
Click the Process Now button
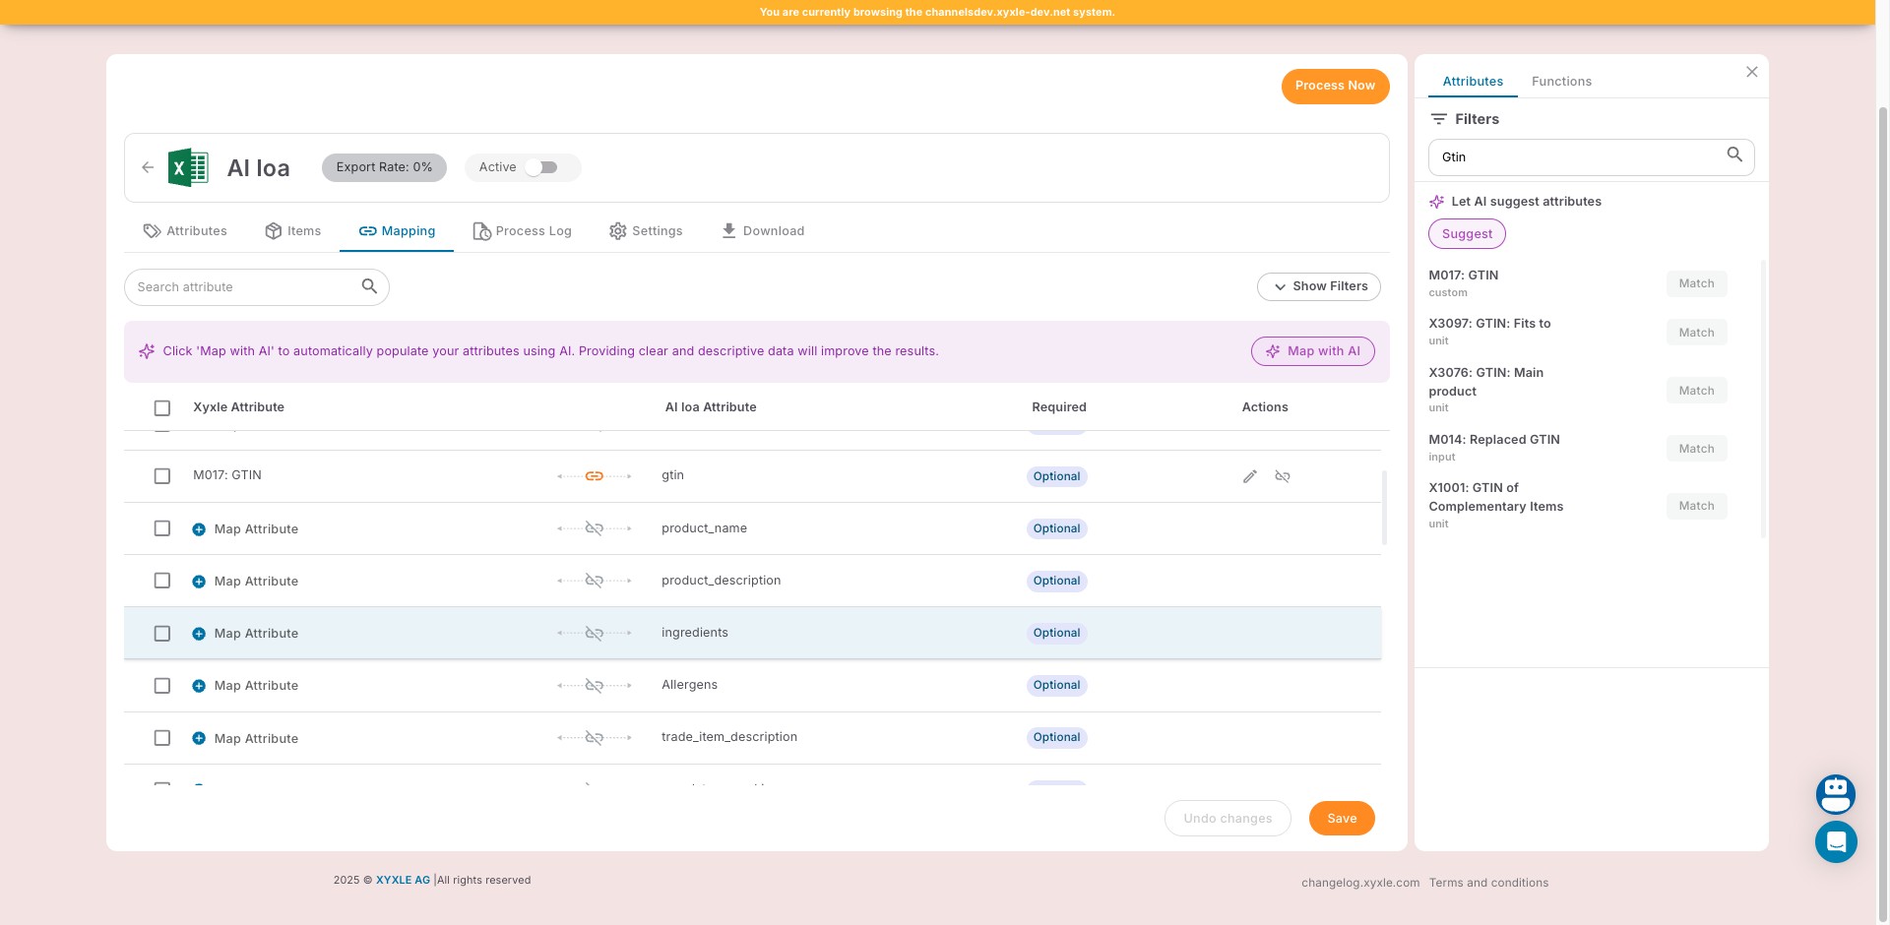(x=1335, y=86)
